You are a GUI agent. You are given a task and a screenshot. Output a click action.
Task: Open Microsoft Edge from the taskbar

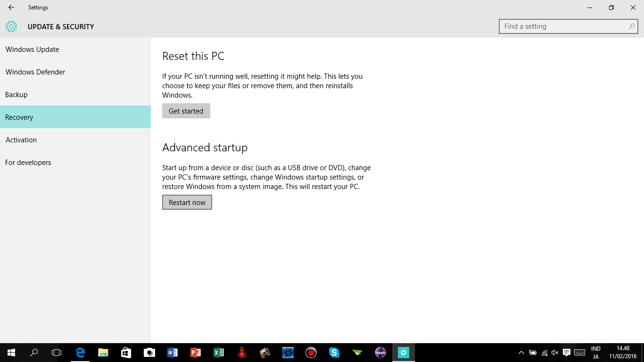(x=80, y=352)
